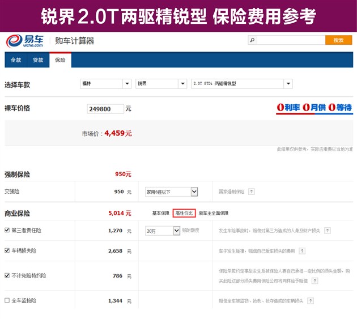Image resolution: width=357 pixels, height=319 pixels.
Task: Enable the 全车盗抢险 checkbox
Action: (7, 300)
